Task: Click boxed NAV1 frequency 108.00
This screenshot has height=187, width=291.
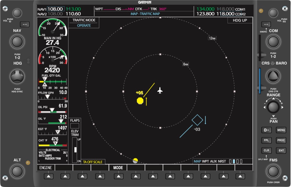Action: (56, 9)
